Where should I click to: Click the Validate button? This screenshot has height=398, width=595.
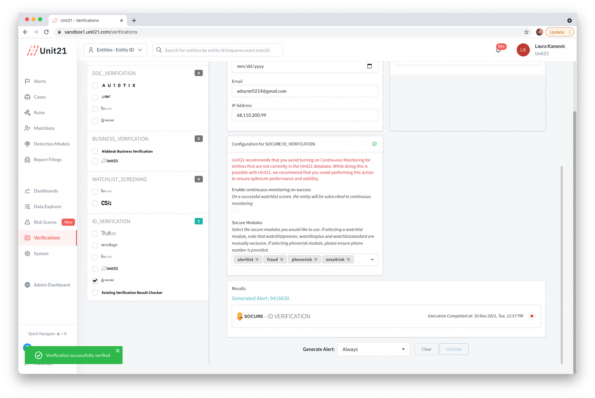[x=454, y=349]
